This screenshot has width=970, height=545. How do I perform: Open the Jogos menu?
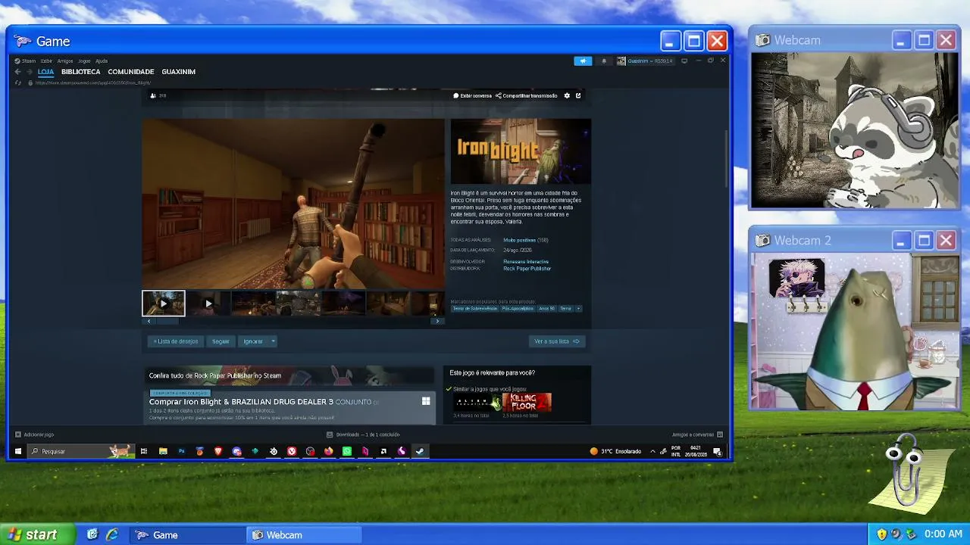[x=84, y=61]
